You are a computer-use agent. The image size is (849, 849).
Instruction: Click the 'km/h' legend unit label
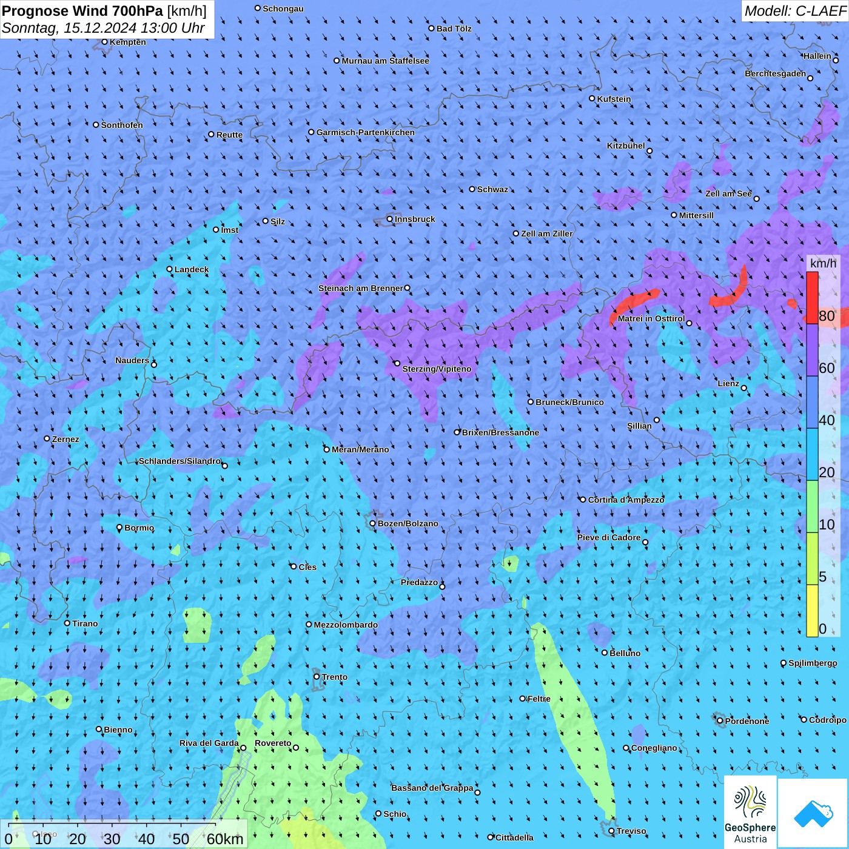824,263
